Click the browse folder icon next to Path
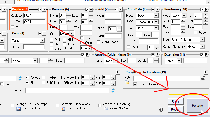210x117 pixels. 203,78
